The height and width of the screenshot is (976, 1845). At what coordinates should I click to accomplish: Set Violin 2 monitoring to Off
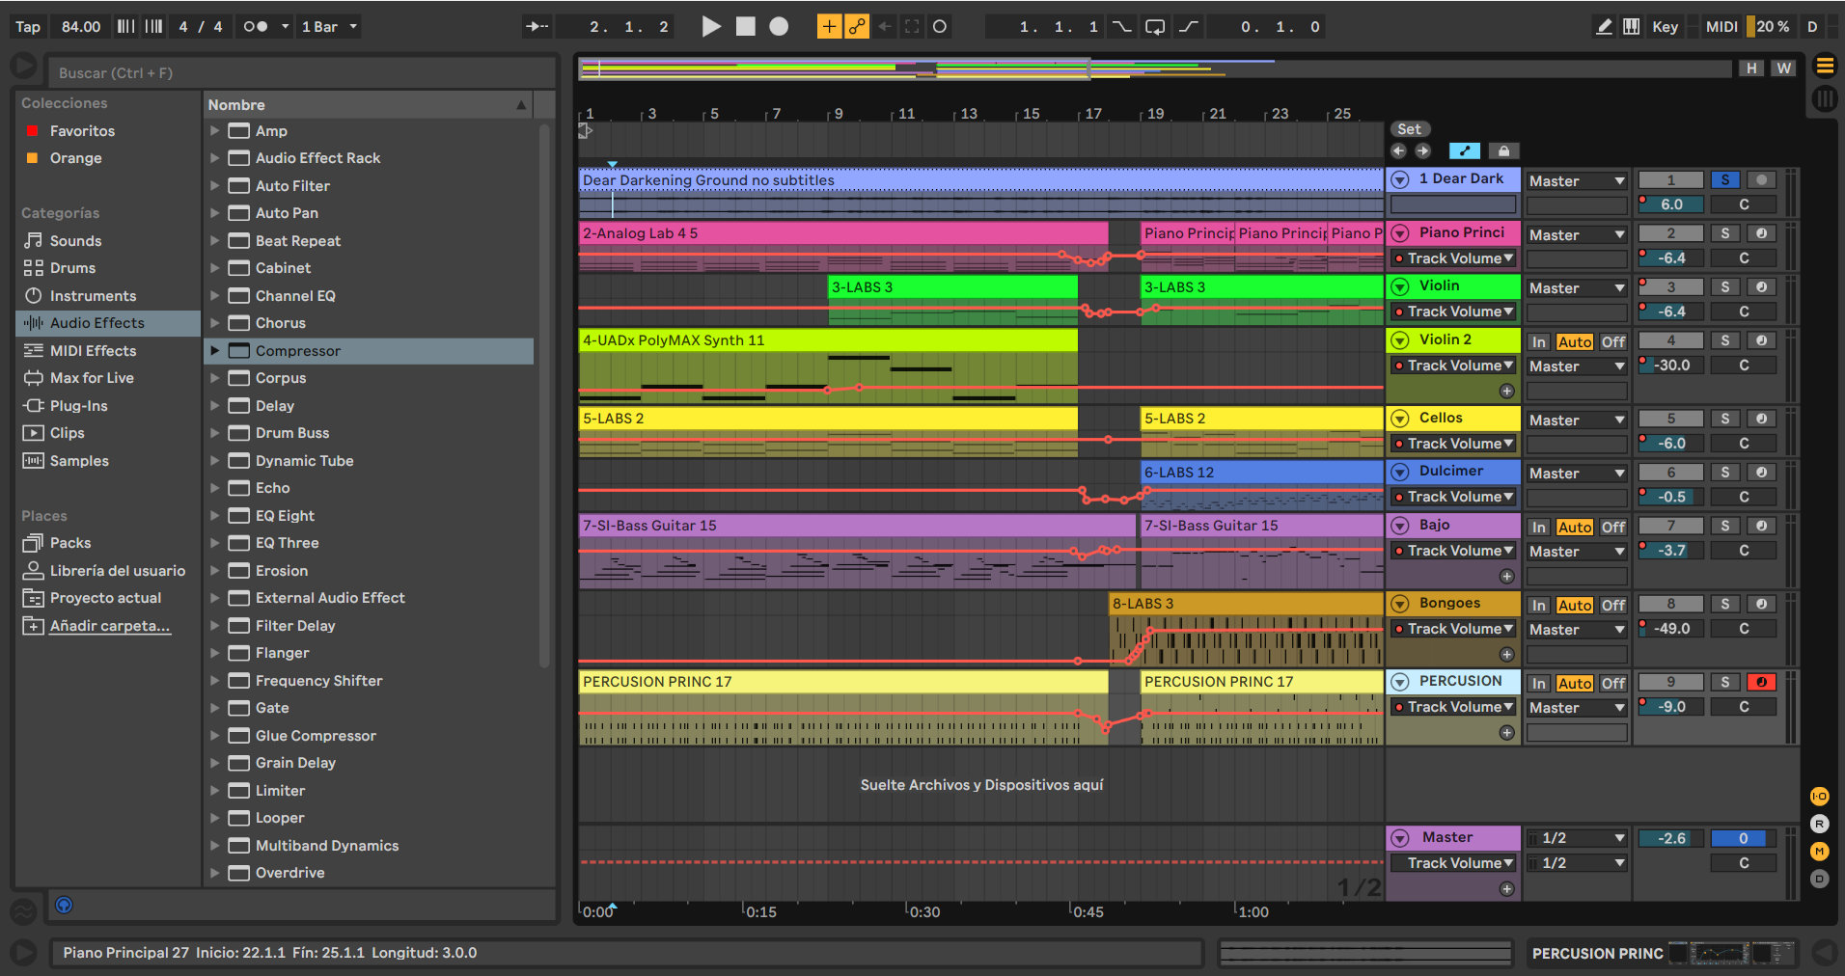(x=1612, y=341)
